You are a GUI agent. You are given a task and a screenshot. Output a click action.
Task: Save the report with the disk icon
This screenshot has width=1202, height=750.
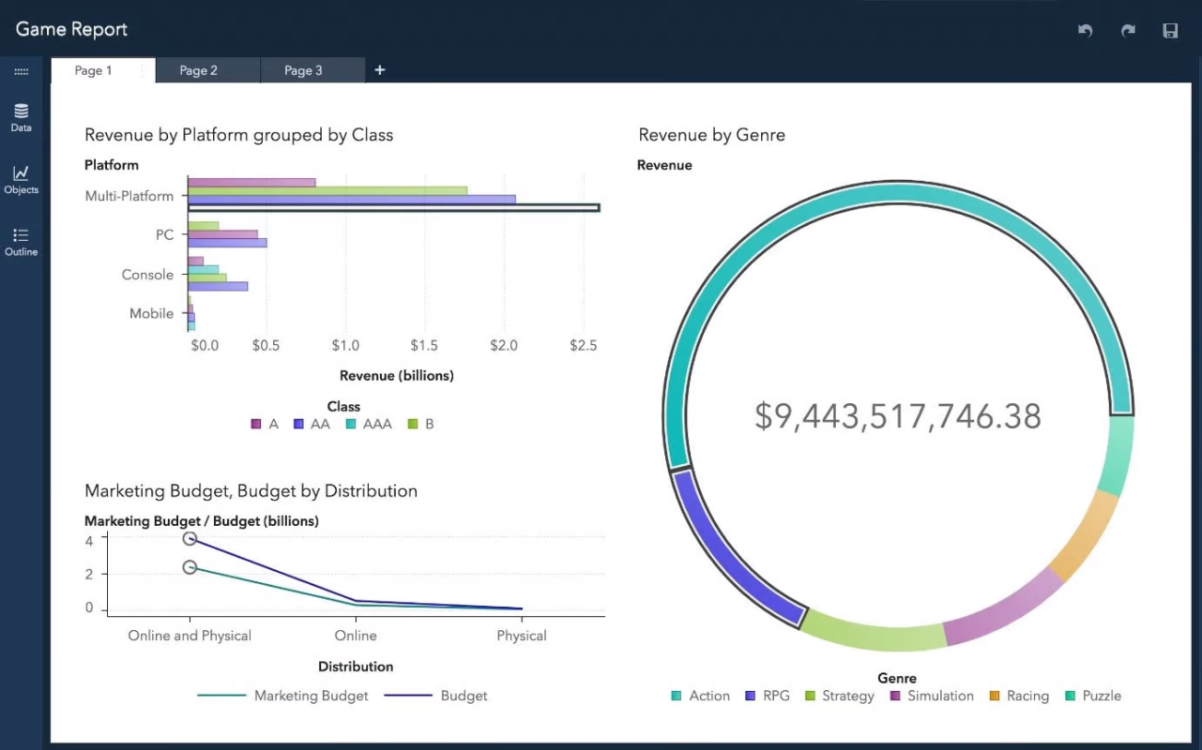1170,31
